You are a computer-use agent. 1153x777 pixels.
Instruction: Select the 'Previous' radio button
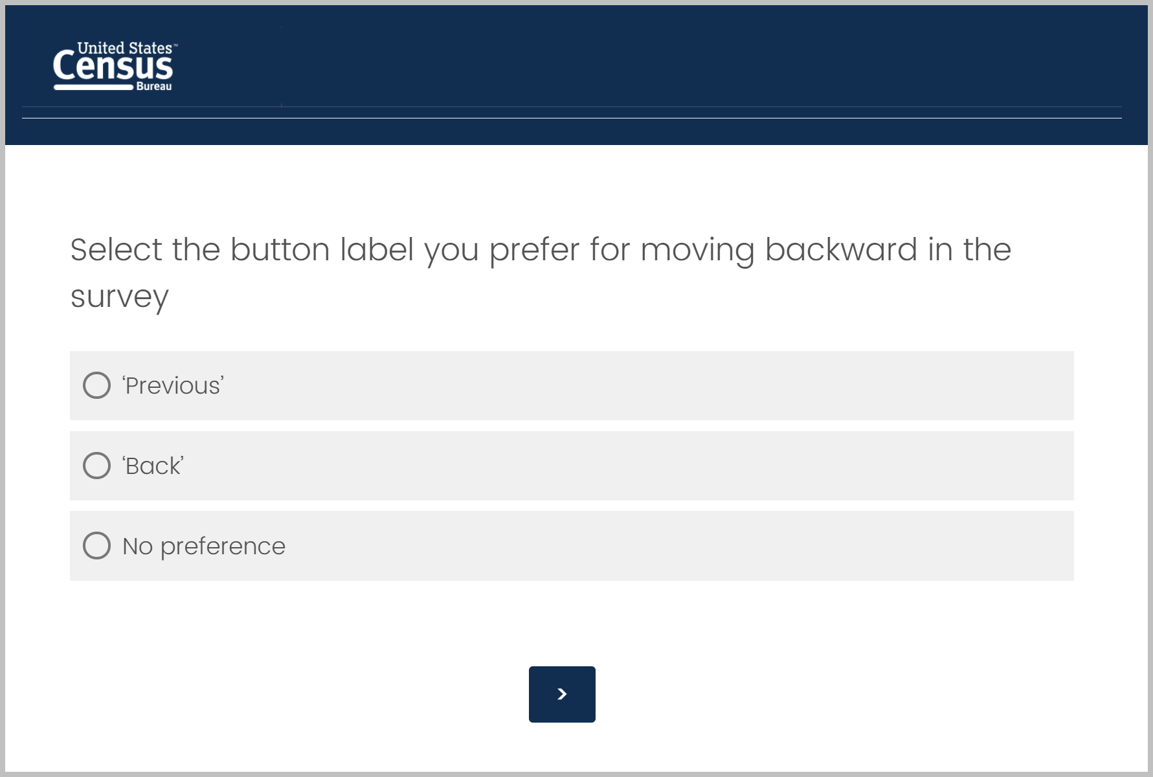click(x=97, y=385)
